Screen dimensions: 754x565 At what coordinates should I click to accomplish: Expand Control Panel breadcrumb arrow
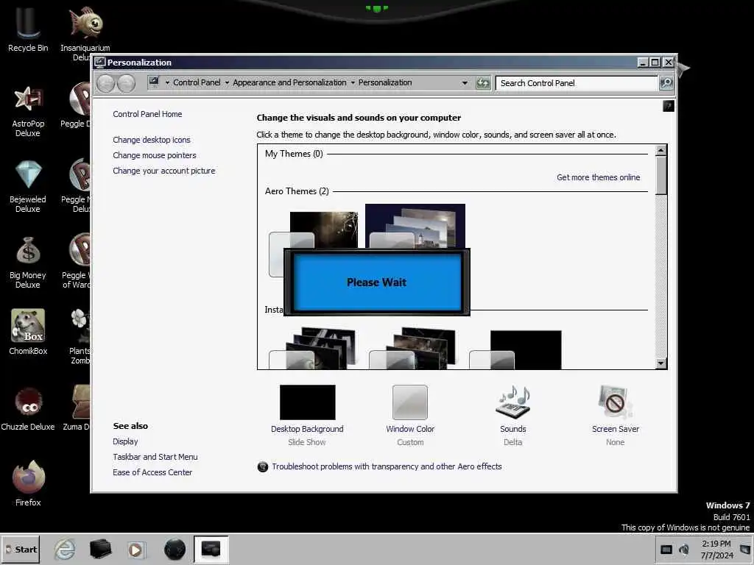(x=227, y=82)
